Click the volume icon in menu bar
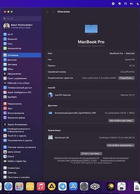Viewport: 140px width, 194px height. click(131, 4)
